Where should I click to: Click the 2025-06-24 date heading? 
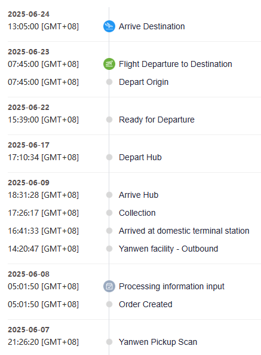tap(29, 14)
